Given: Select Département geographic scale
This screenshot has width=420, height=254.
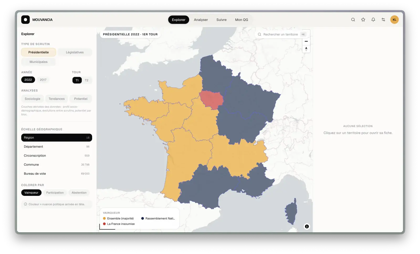Looking at the screenshot, I should [x=56, y=147].
